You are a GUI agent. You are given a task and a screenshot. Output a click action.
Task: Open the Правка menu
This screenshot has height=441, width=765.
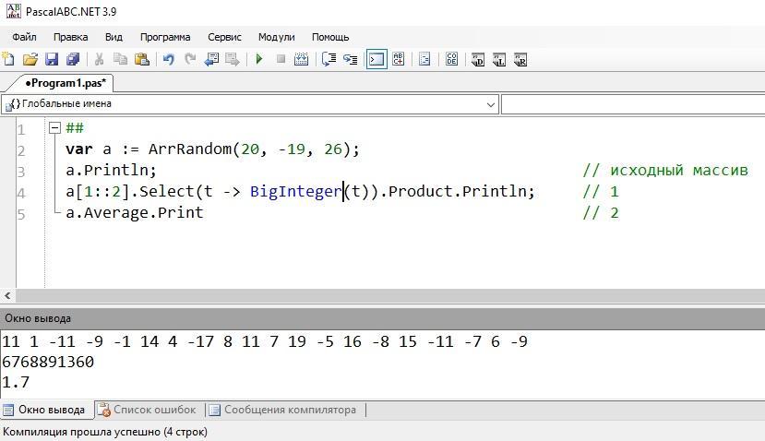click(71, 37)
